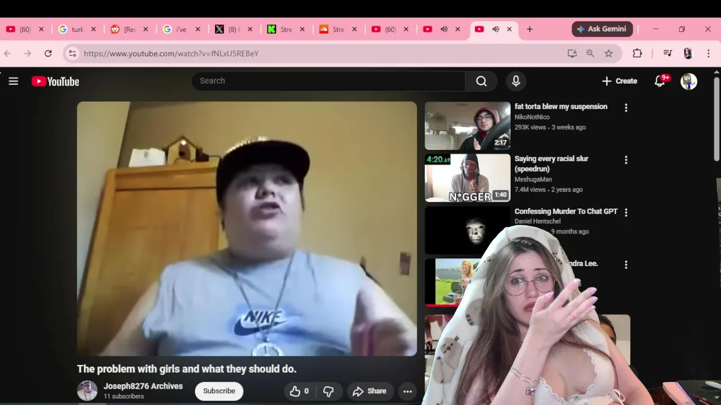Close the Reddit tab
721x405 pixels.
tap(145, 29)
